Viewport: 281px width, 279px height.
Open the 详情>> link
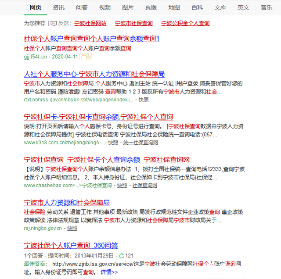click(x=109, y=272)
